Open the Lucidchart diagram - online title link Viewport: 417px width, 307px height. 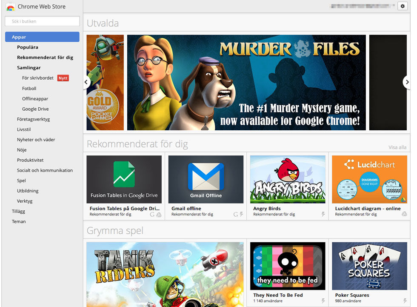click(368, 209)
